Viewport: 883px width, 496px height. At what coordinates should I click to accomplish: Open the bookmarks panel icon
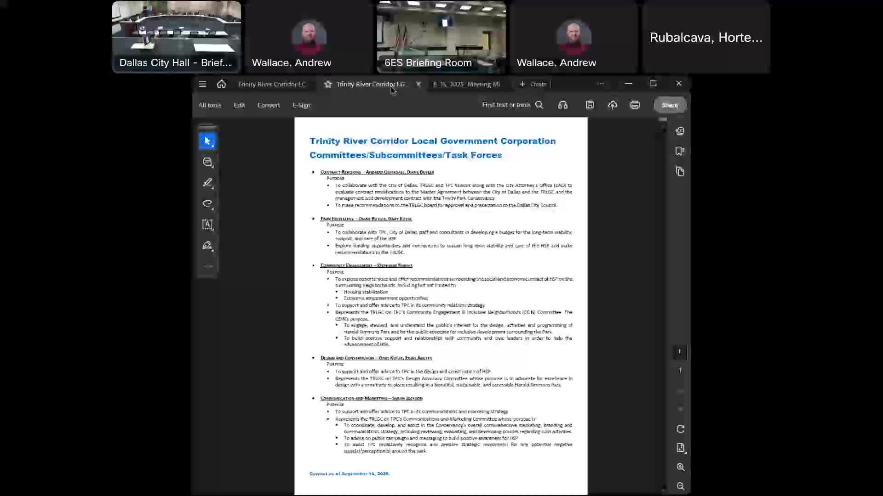680,151
